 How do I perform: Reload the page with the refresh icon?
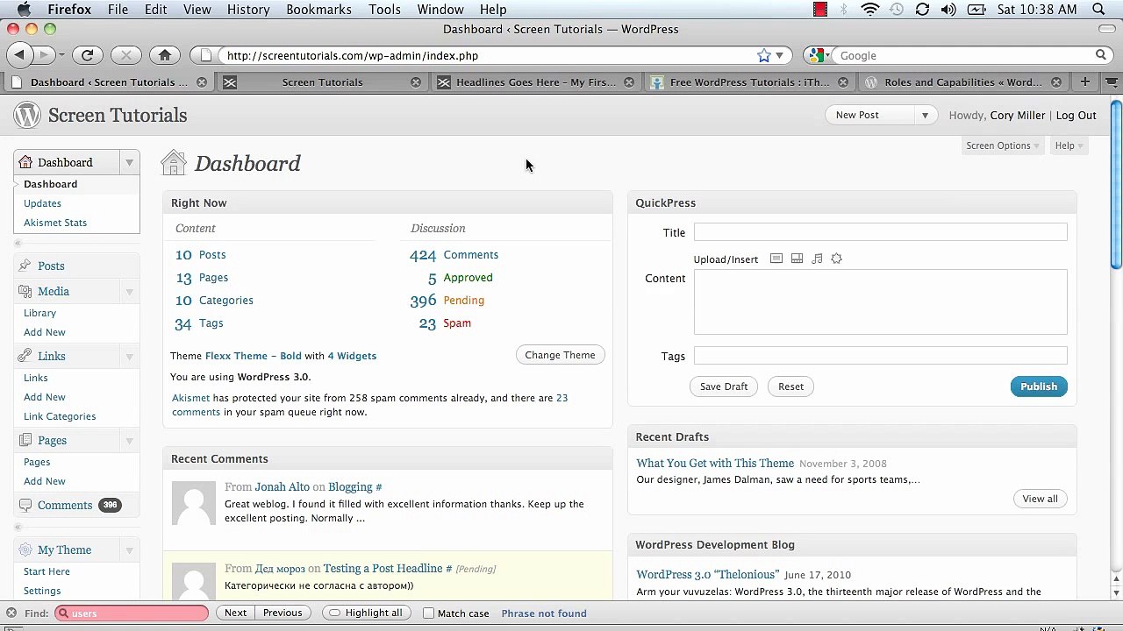tap(87, 55)
